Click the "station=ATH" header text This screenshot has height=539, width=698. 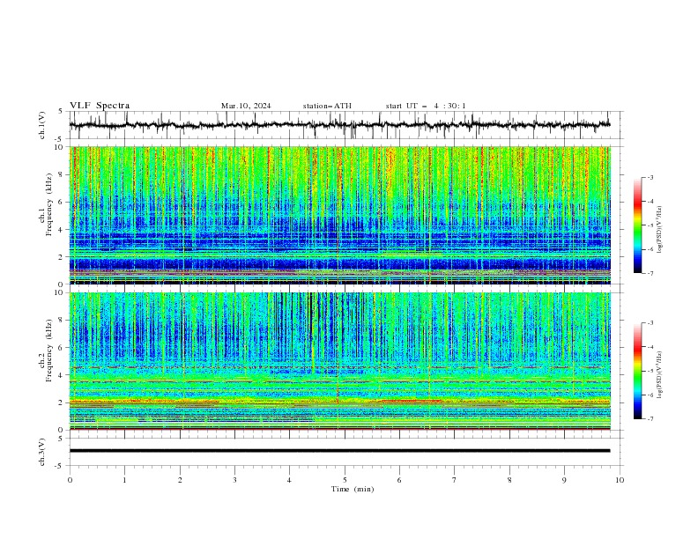click(327, 106)
